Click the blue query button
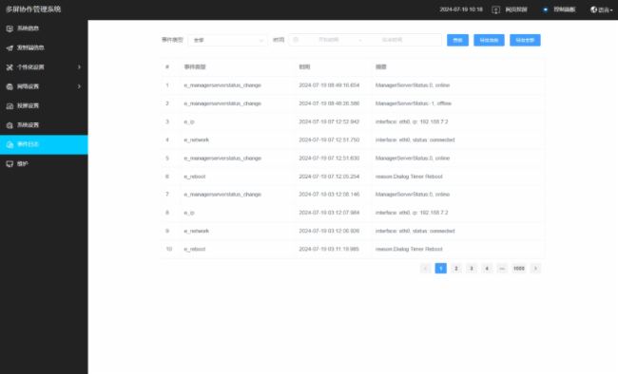 (457, 40)
